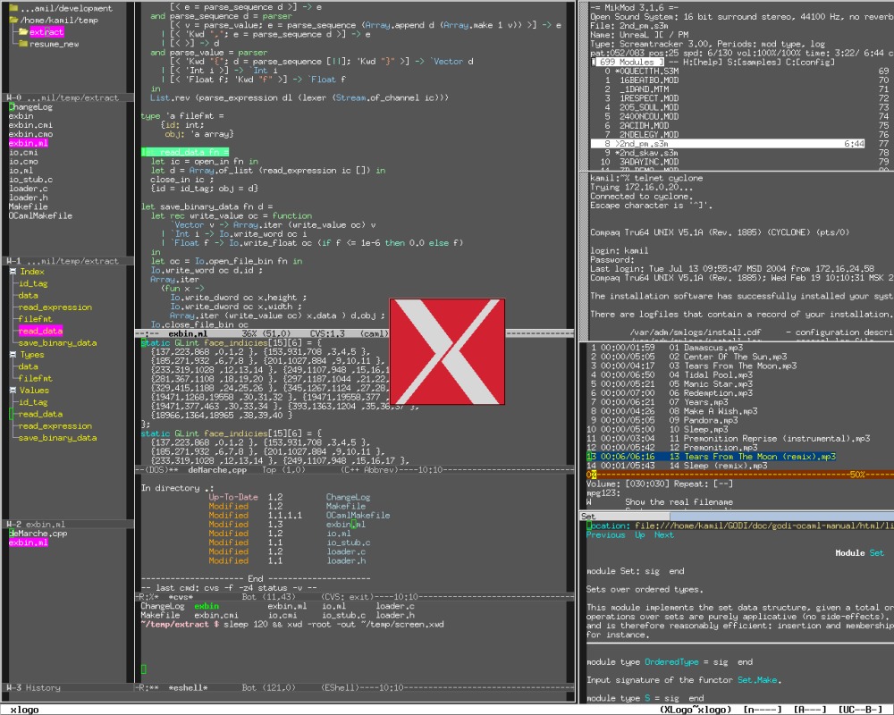894x715 pixels.
Task: Click io_stub.c in the cvs status listing
Action: click(x=349, y=543)
